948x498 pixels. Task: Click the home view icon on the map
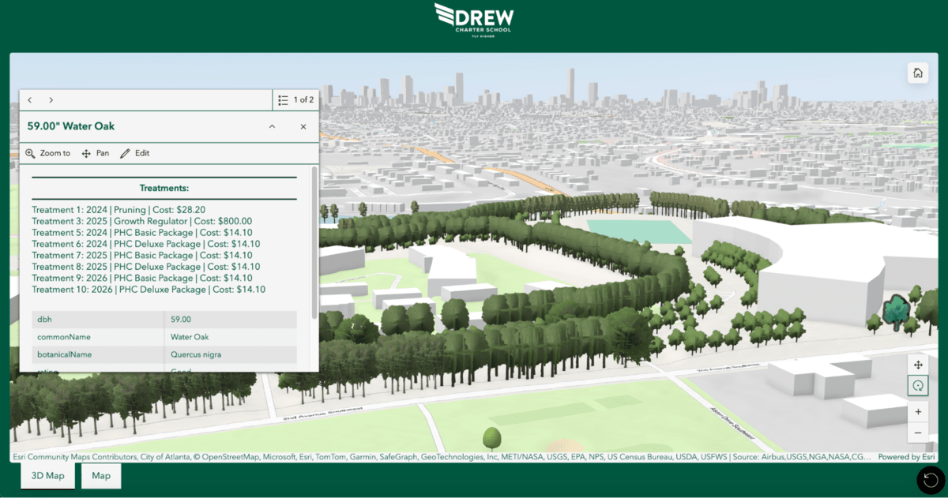click(918, 72)
